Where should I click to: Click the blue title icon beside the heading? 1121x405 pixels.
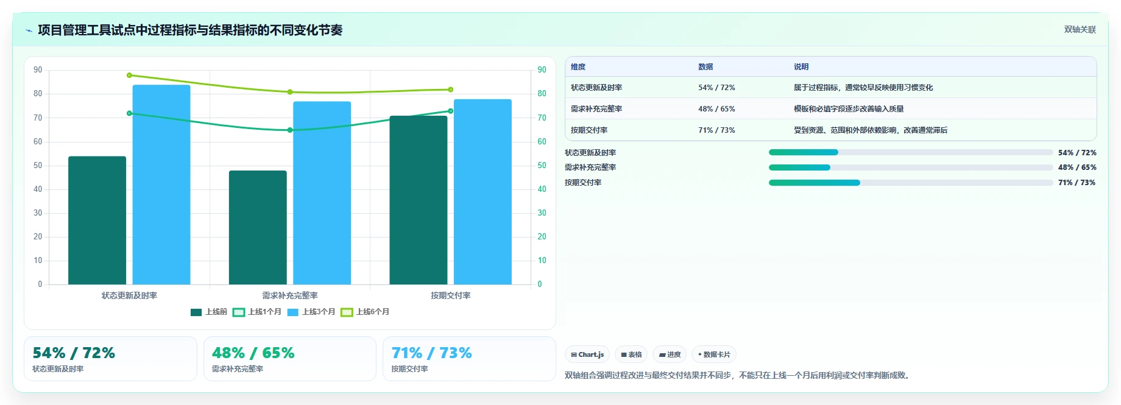point(29,30)
